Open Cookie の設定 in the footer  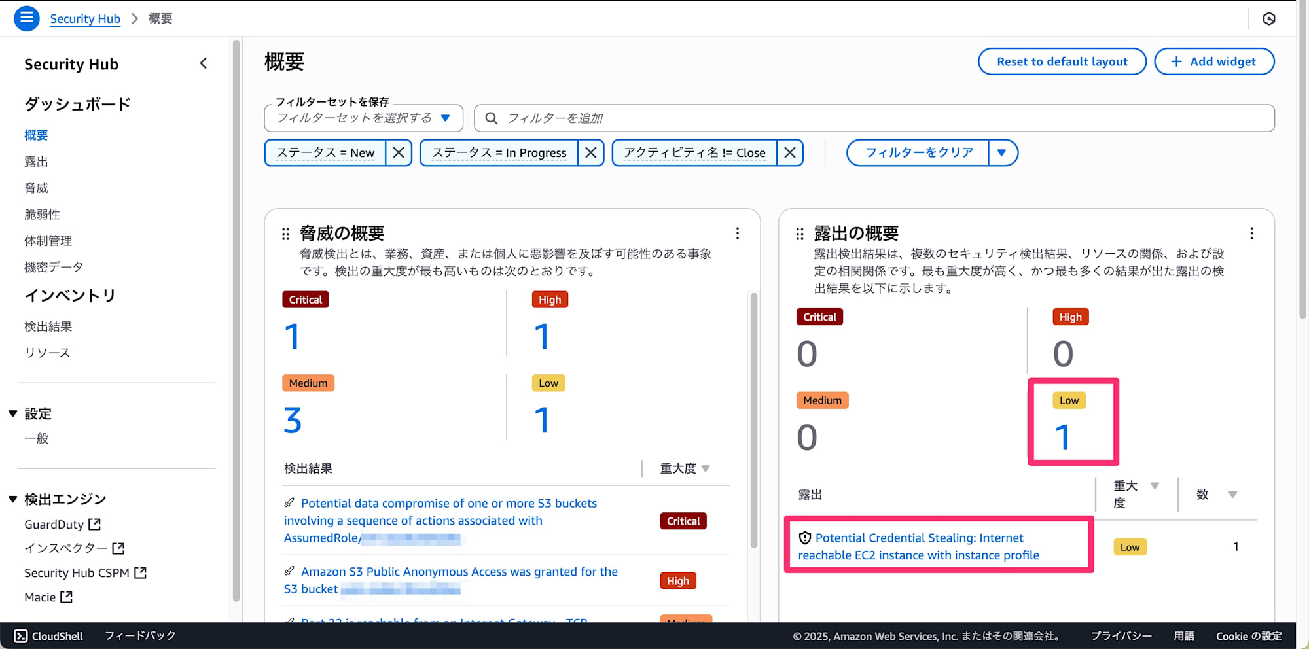point(1249,636)
